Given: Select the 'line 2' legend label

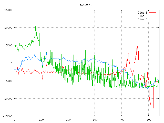Looking at the screenshot, I should tap(142, 16).
